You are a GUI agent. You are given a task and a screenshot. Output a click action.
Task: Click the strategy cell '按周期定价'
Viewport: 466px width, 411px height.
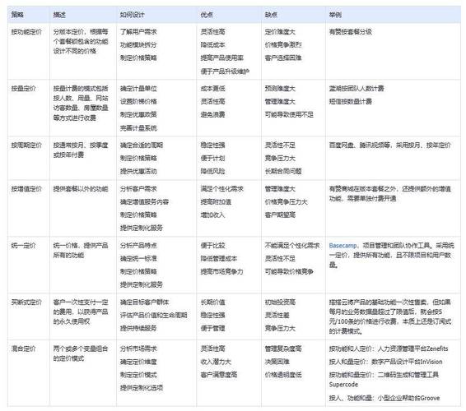click(26, 145)
